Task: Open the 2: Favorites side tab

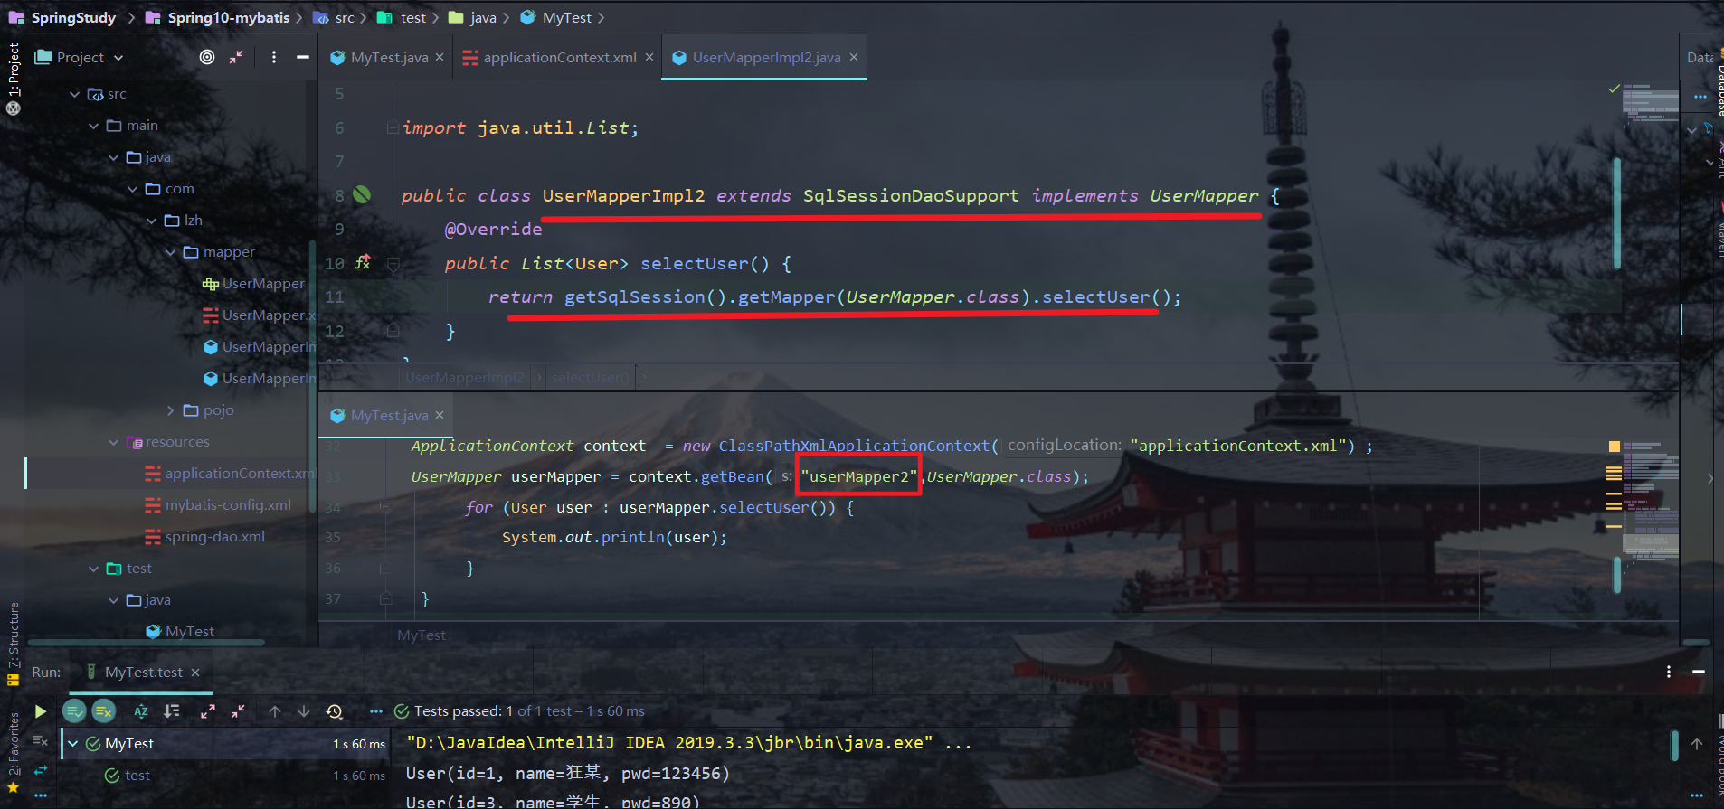Action: pyautogui.click(x=14, y=745)
